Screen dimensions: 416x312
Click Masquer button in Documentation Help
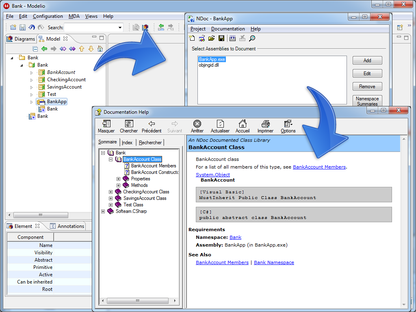coord(106,127)
